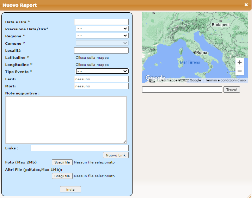Choose a file for Foto
Image resolution: width=252 pixels, height=198 pixels.
coord(62,162)
